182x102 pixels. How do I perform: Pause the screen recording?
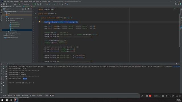[147, 96]
